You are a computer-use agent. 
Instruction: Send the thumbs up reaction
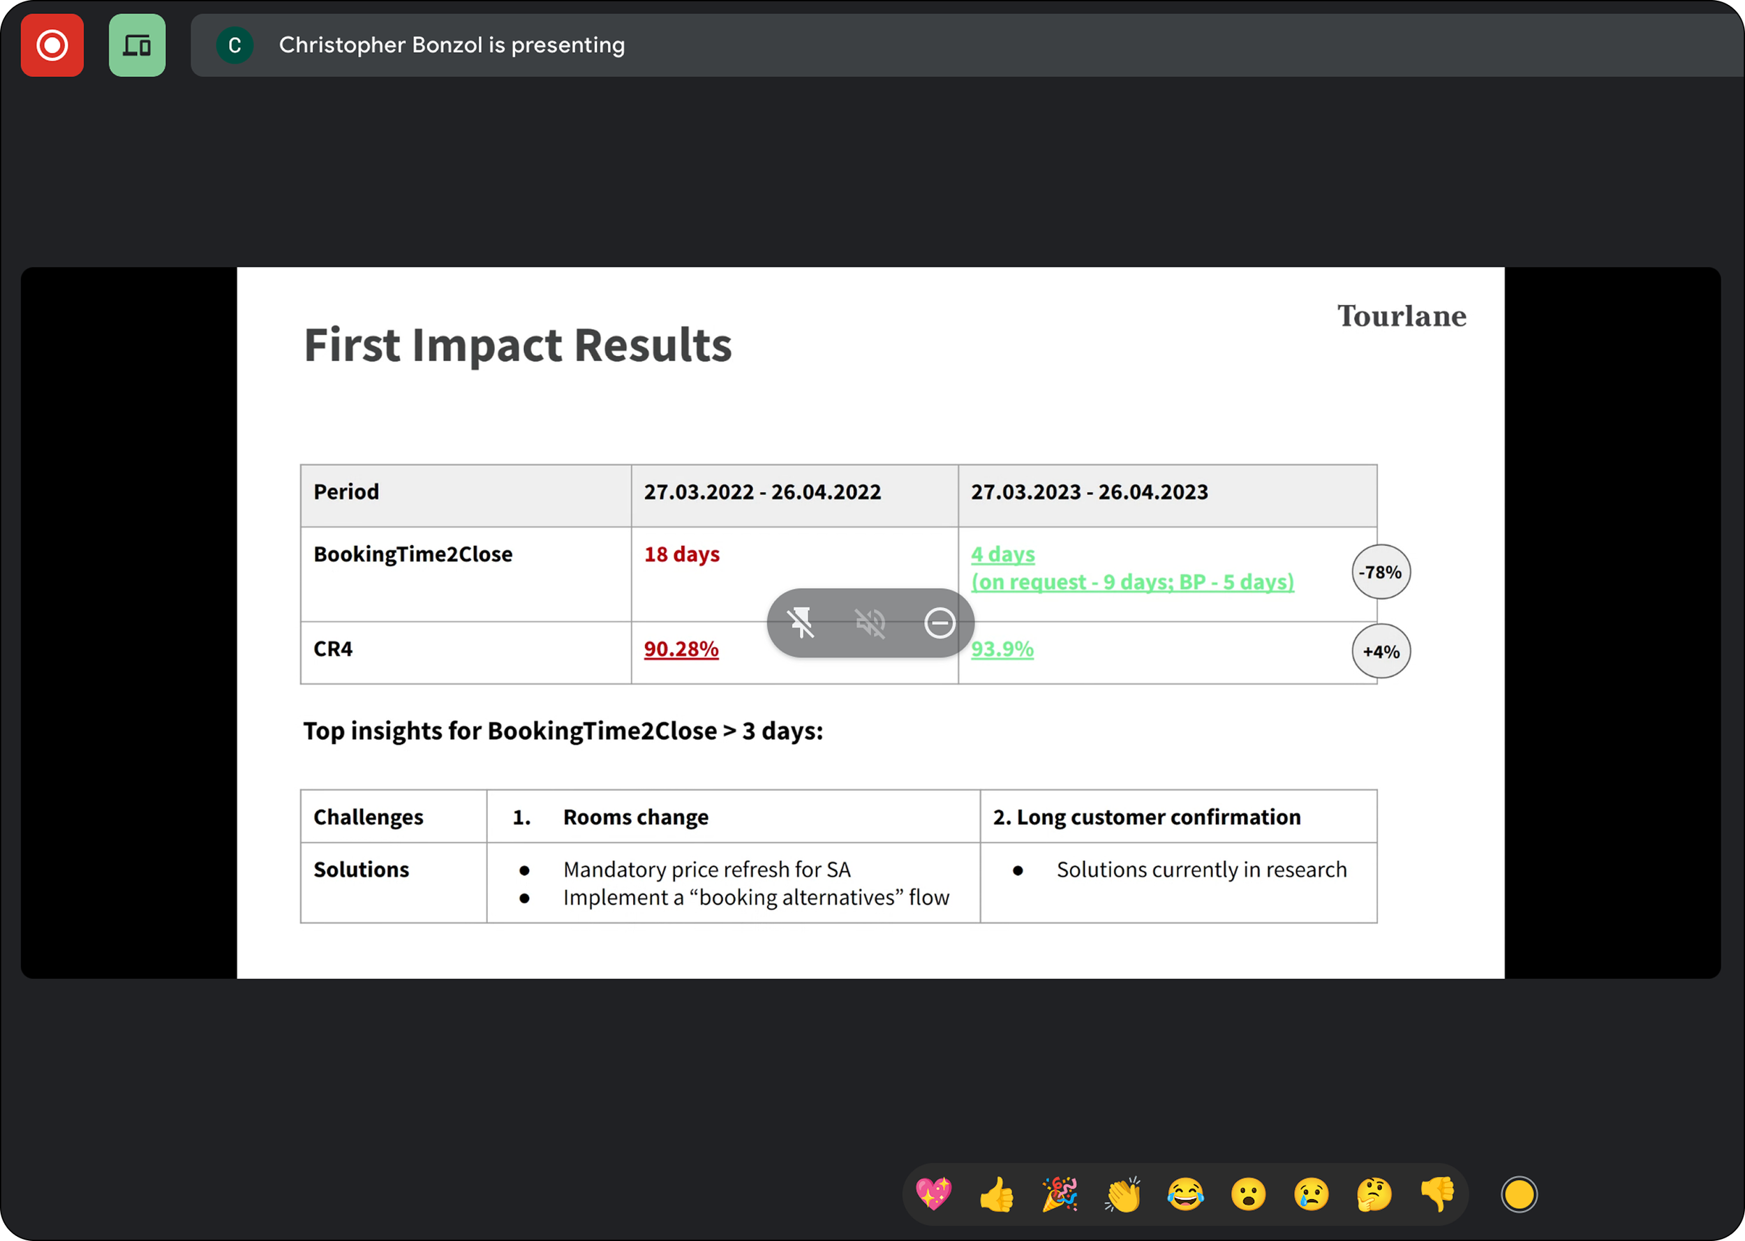996,1194
